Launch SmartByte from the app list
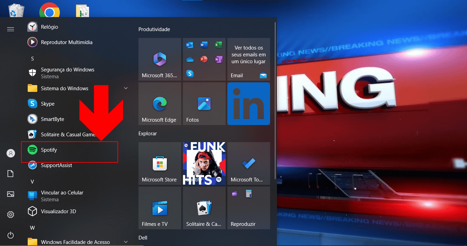Image resolution: width=467 pixels, height=246 pixels. (77, 119)
